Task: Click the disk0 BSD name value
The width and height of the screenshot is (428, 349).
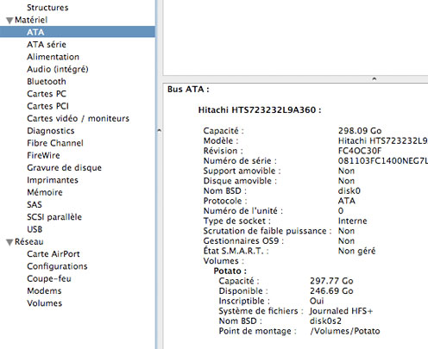Action: pyautogui.click(x=349, y=191)
